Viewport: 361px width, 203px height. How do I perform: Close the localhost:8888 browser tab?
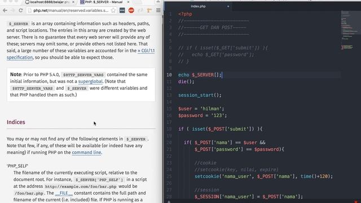(x=73, y=2)
